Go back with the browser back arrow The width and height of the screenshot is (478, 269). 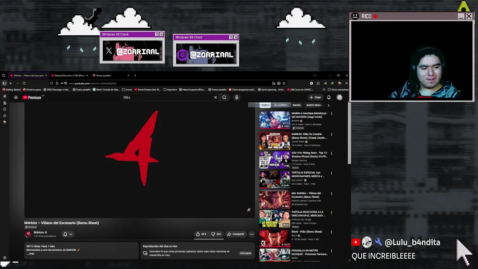coord(11,83)
